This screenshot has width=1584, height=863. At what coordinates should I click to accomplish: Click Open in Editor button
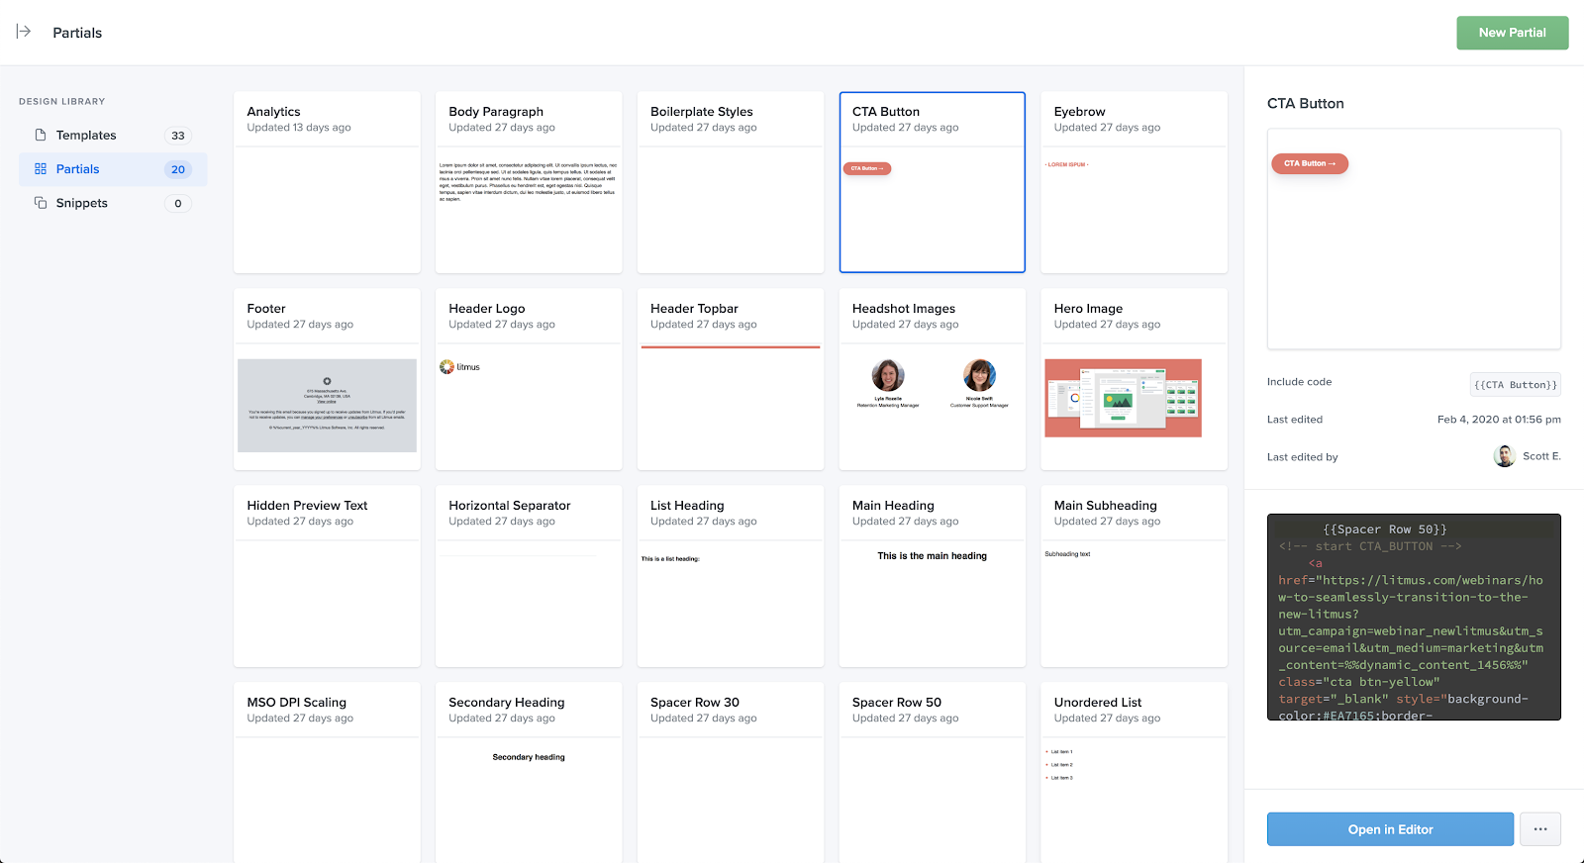pos(1389,829)
